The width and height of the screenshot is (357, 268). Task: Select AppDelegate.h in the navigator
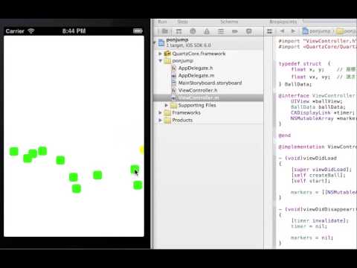coord(196,68)
